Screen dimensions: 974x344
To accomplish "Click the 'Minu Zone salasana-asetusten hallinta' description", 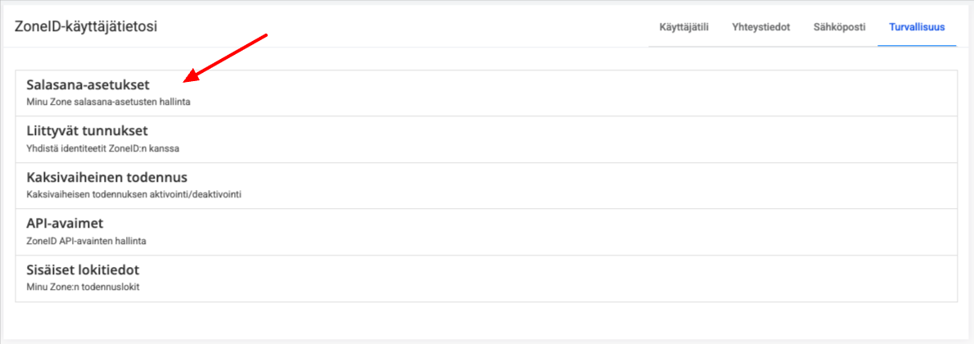I will (108, 102).
